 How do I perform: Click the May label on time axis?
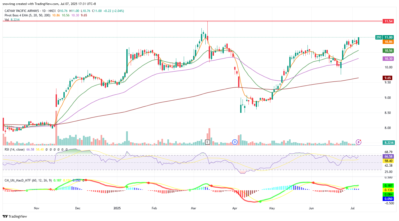(272, 208)
